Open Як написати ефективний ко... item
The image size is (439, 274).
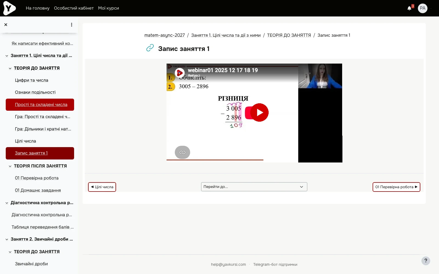pos(42,43)
